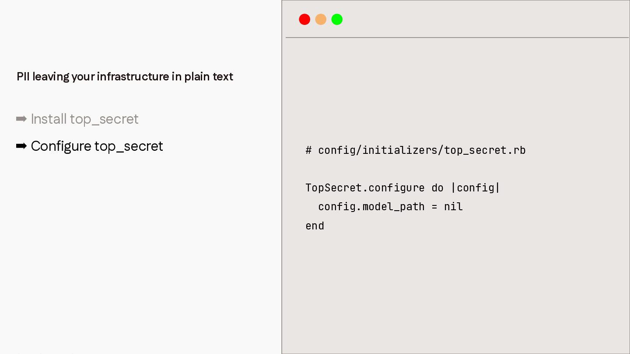Click the divider line below the window dots
This screenshot has height=354, width=630.
[x=457, y=38]
